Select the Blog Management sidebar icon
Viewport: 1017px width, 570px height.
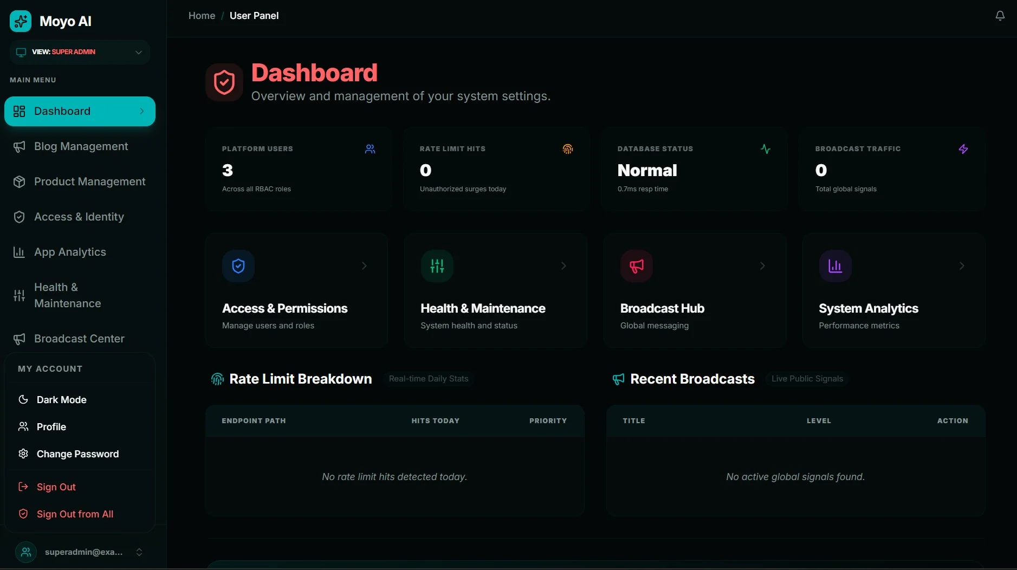[x=20, y=146]
